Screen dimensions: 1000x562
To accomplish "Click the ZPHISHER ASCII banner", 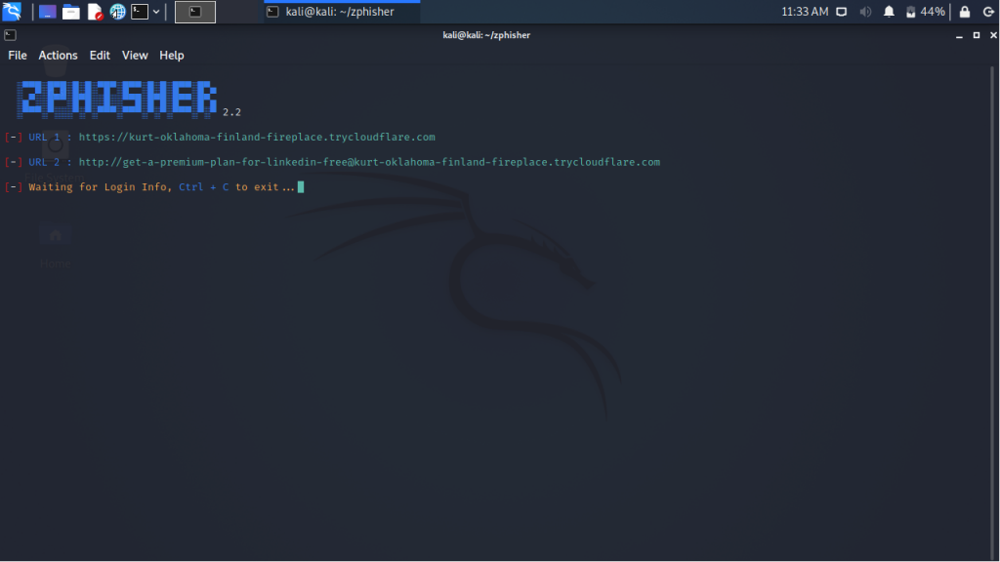I will click(117, 99).
